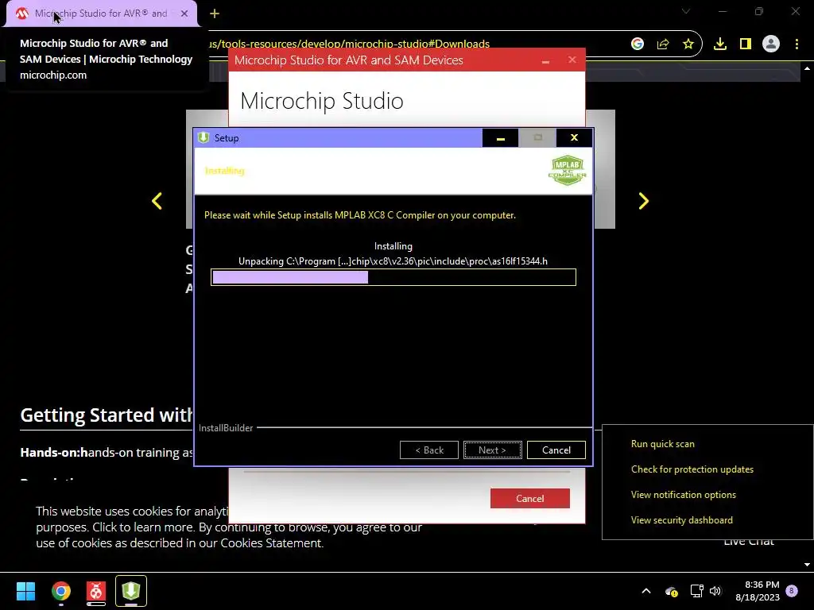Click the Back button in Setup dialog

pos(428,450)
